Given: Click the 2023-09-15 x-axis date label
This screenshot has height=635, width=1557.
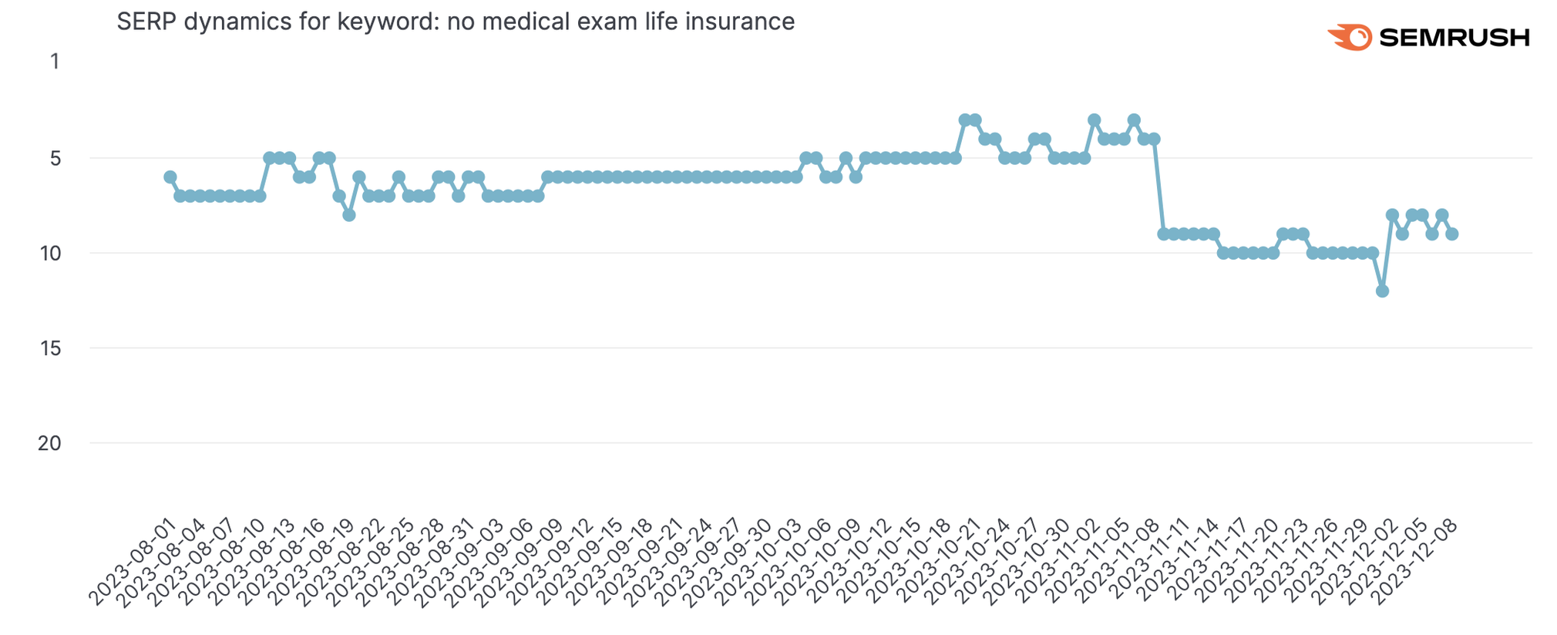Looking at the screenshot, I should [x=580, y=563].
